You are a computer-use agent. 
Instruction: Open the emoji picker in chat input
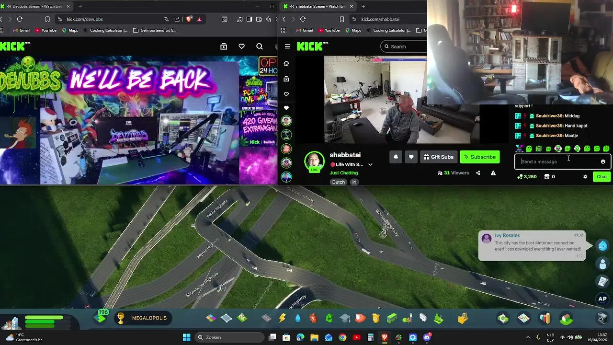tap(603, 161)
